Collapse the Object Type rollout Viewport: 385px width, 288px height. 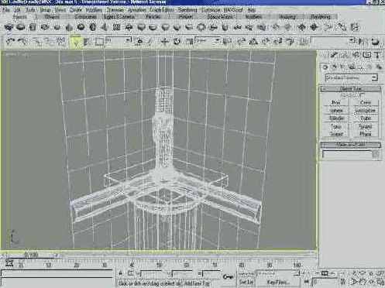(x=351, y=88)
